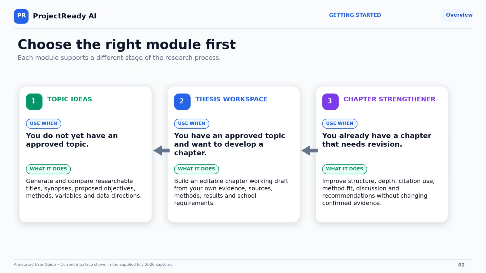Click the blue PR logo icon
The width and height of the screenshot is (486, 273).
(x=21, y=16)
